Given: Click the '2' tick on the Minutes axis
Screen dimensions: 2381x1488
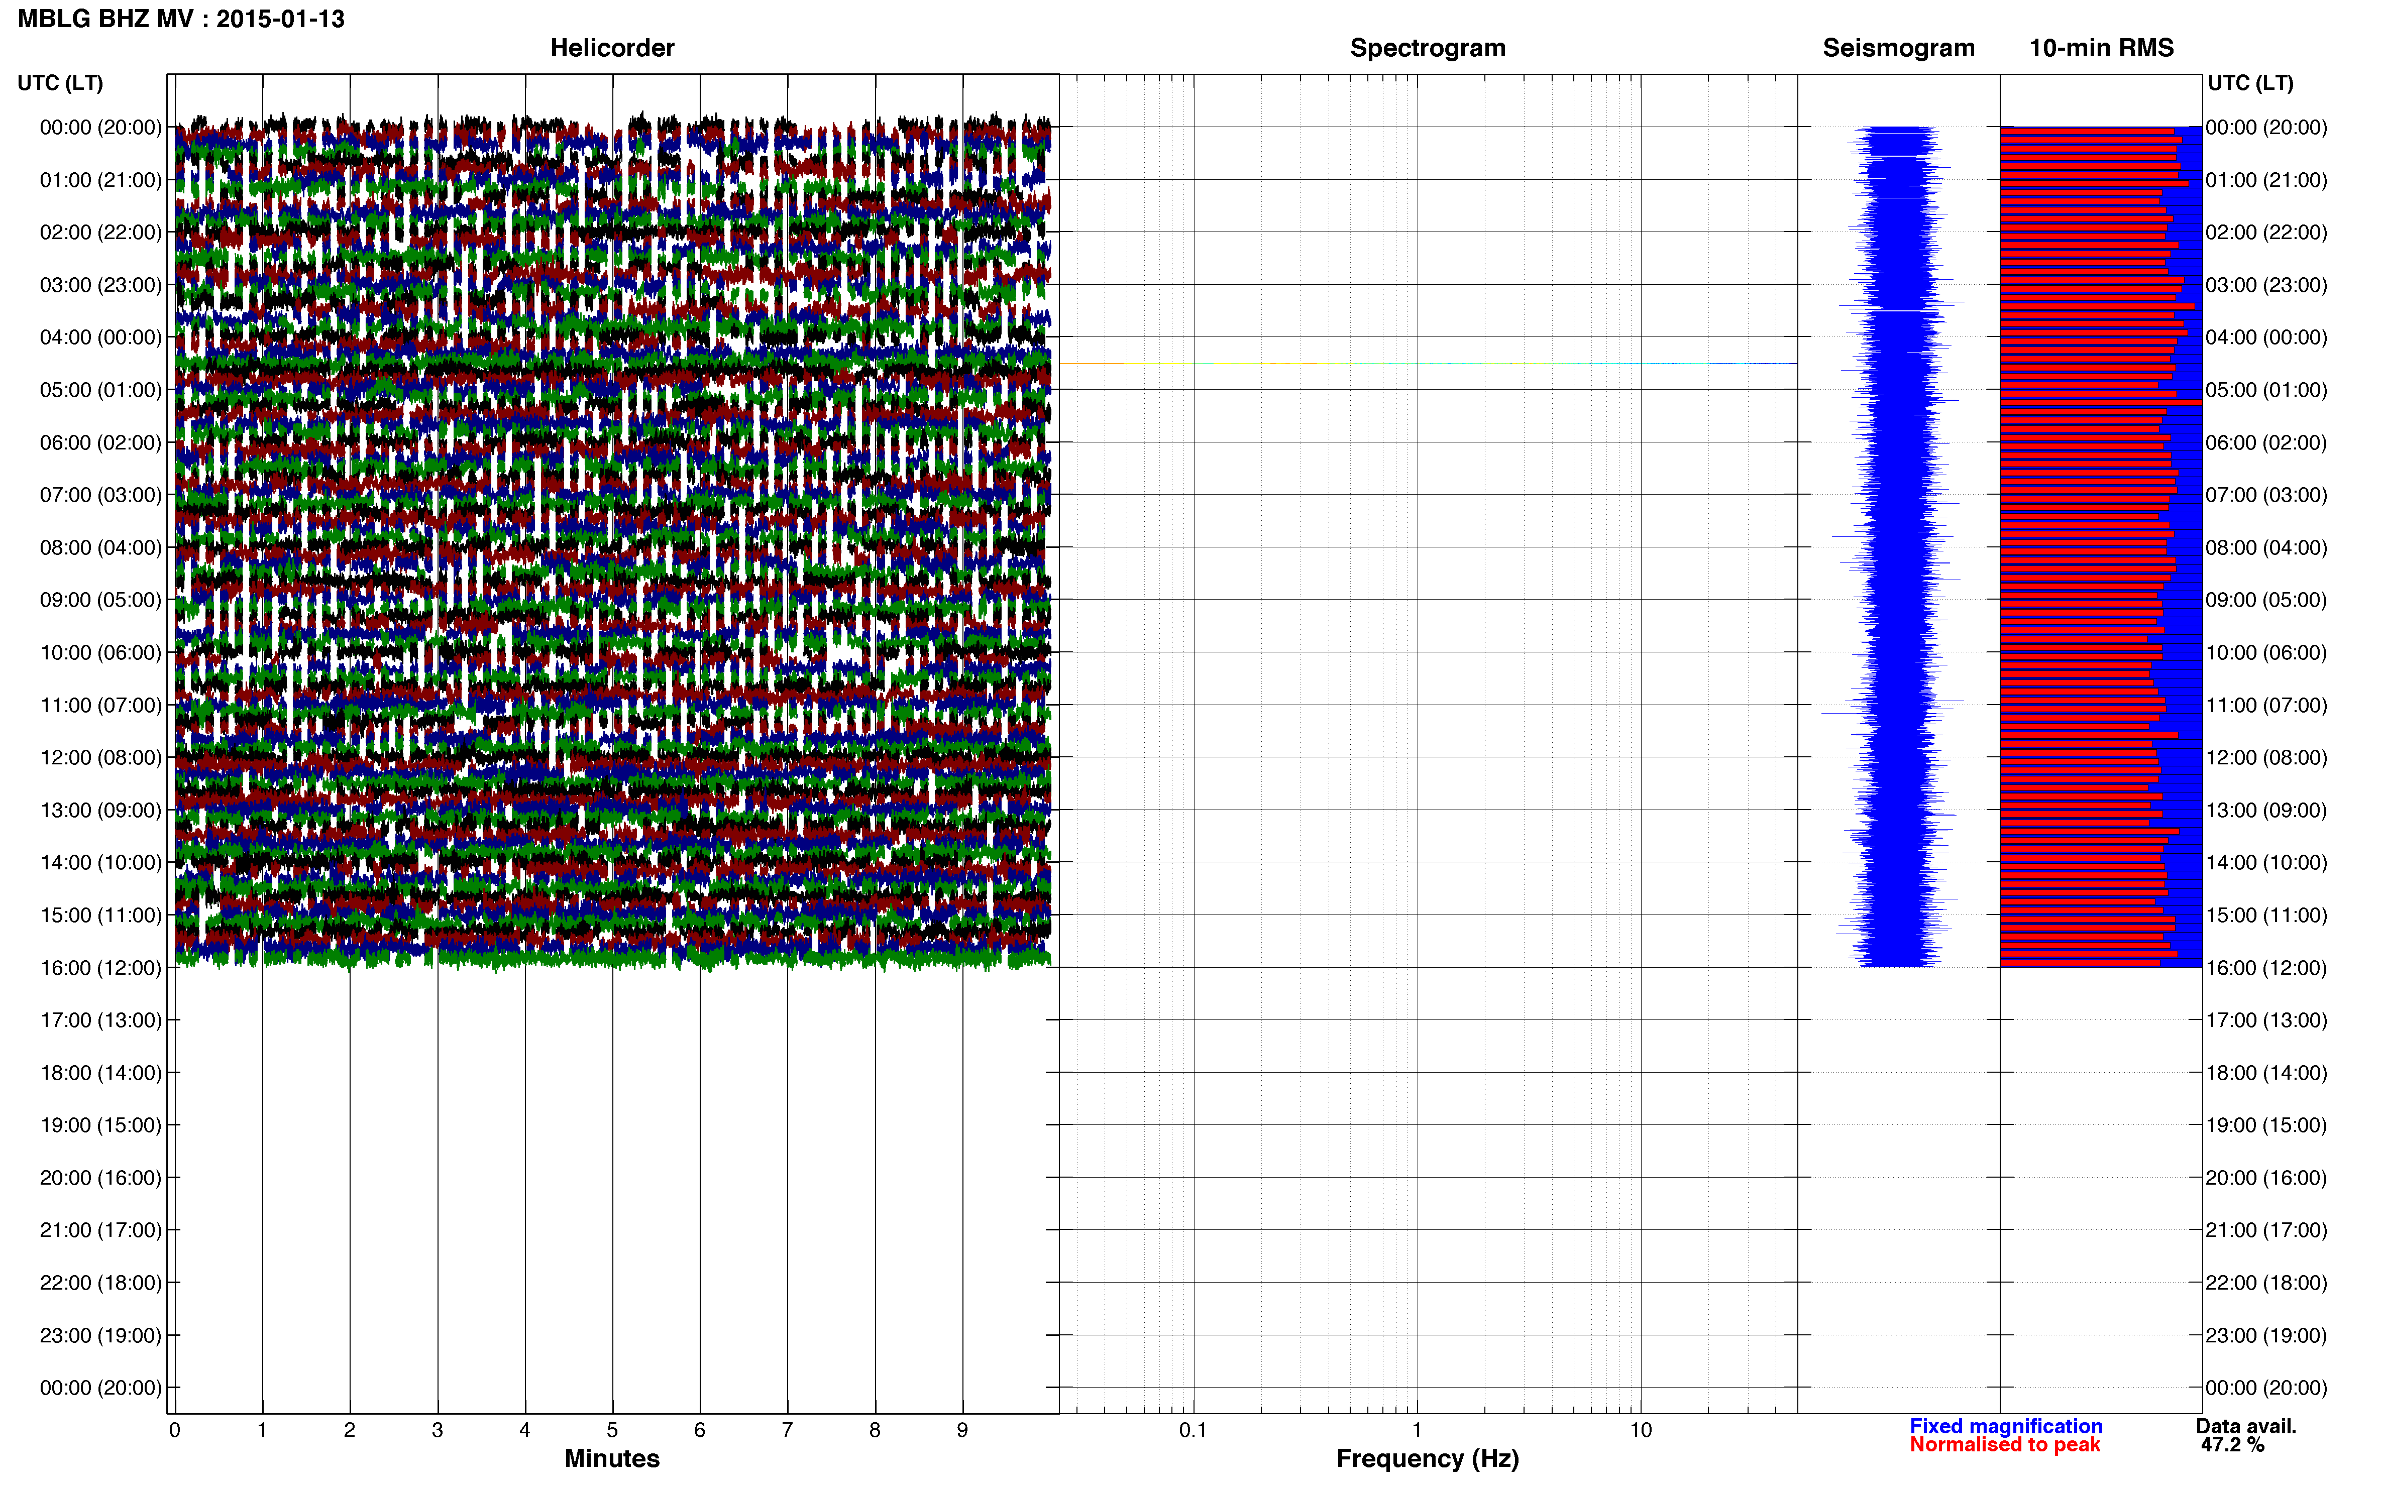Looking at the screenshot, I should tap(350, 1430).
